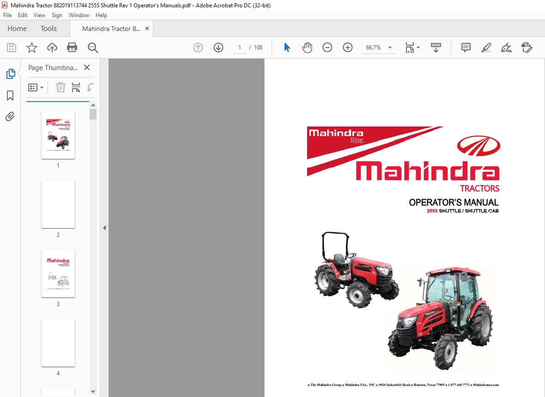Collapse the navigation pane with the arrow
Image resolution: width=545 pixels, height=397 pixels.
click(104, 228)
